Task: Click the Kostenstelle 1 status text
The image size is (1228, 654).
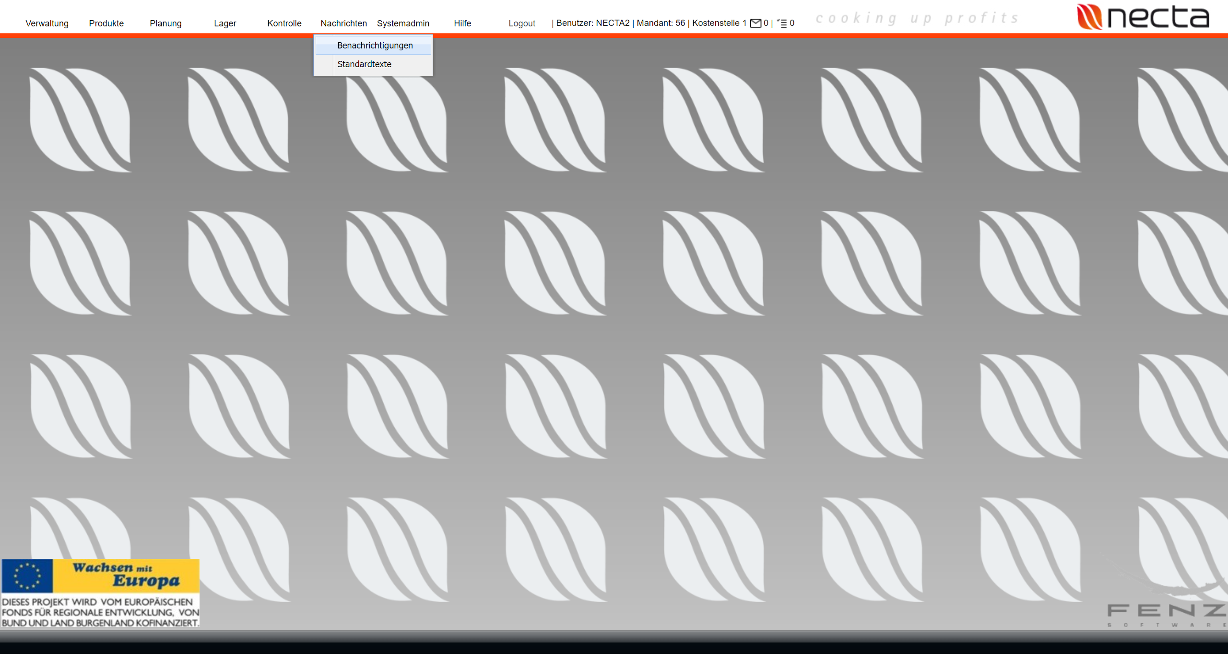Action: pos(719,23)
